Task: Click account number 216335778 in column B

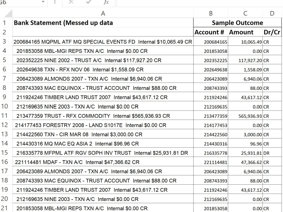Action: [x=211, y=153]
